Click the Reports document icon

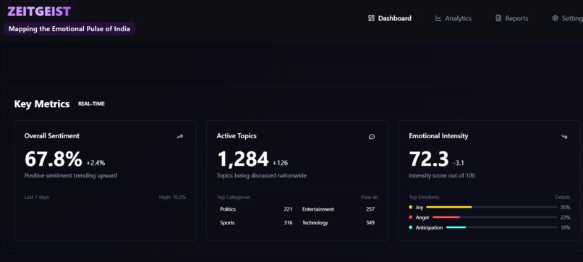tap(498, 18)
